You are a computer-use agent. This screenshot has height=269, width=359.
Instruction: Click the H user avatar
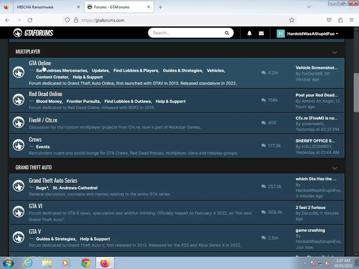point(280,34)
